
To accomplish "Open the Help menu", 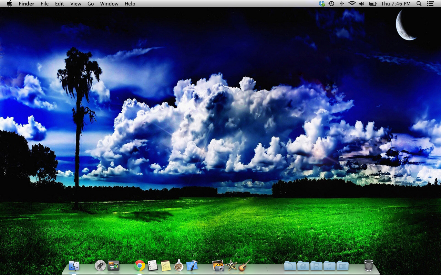I will click(x=130, y=4).
